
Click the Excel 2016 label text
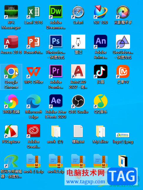pos(33,22)
